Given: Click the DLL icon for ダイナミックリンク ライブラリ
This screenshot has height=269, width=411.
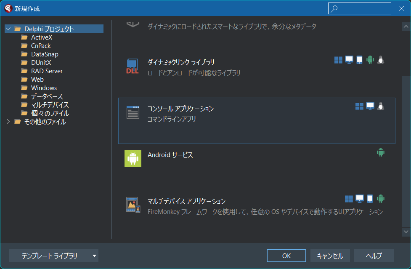Looking at the screenshot, I should [132, 66].
